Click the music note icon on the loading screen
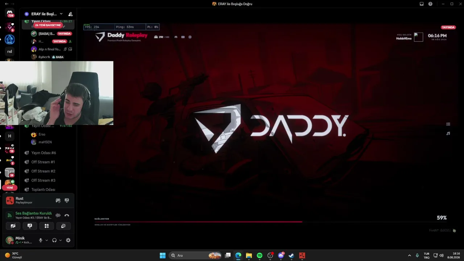Image resolution: width=464 pixels, height=261 pixels. pos(448,133)
